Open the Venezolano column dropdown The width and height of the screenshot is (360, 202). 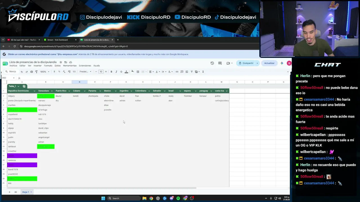pyautogui.click(x=52, y=91)
